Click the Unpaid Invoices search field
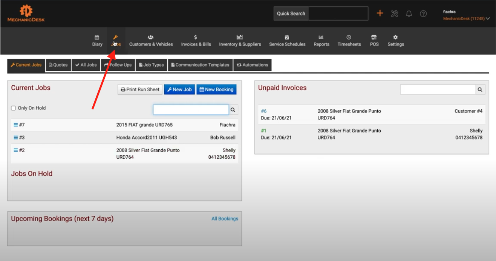The height and width of the screenshot is (261, 496). (438, 90)
